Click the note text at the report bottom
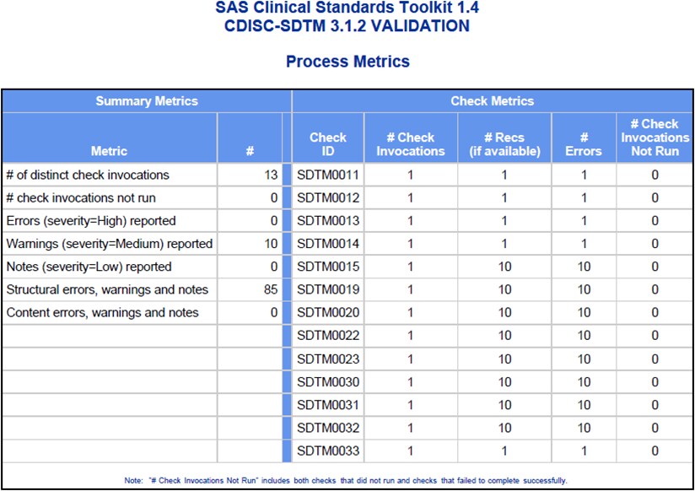This screenshot has height=491, width=695. pos(347,478)
